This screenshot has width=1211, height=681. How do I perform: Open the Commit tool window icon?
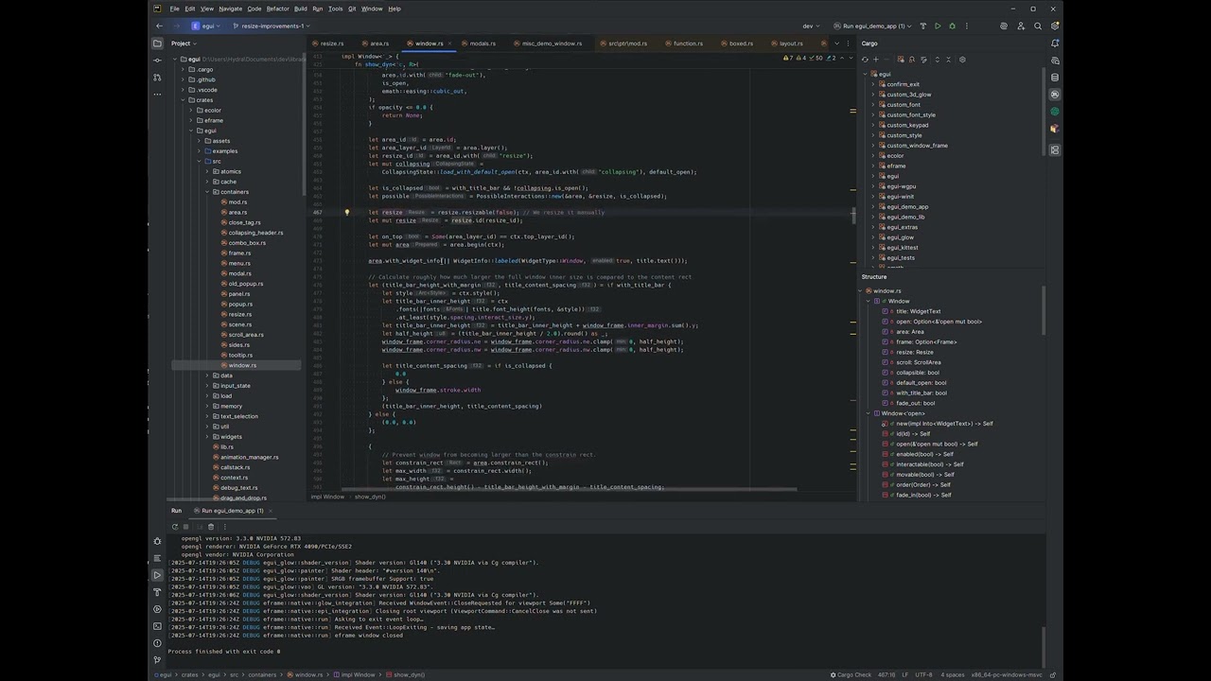[158, 61]
